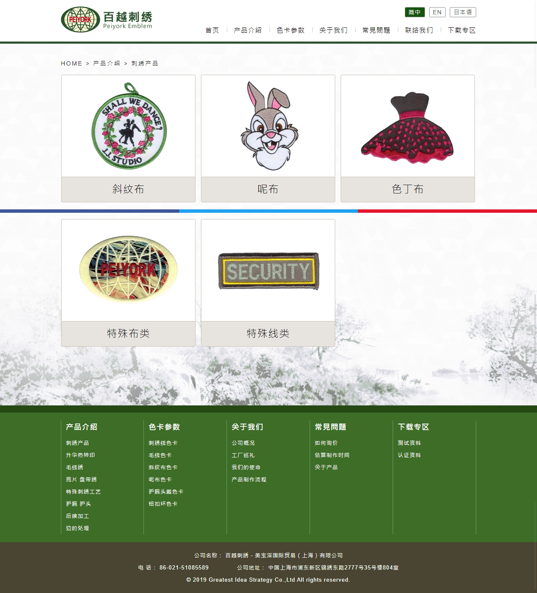537x593 pixels.
Task: Open footer link 亮片 盘带绣
Action: 81,479
